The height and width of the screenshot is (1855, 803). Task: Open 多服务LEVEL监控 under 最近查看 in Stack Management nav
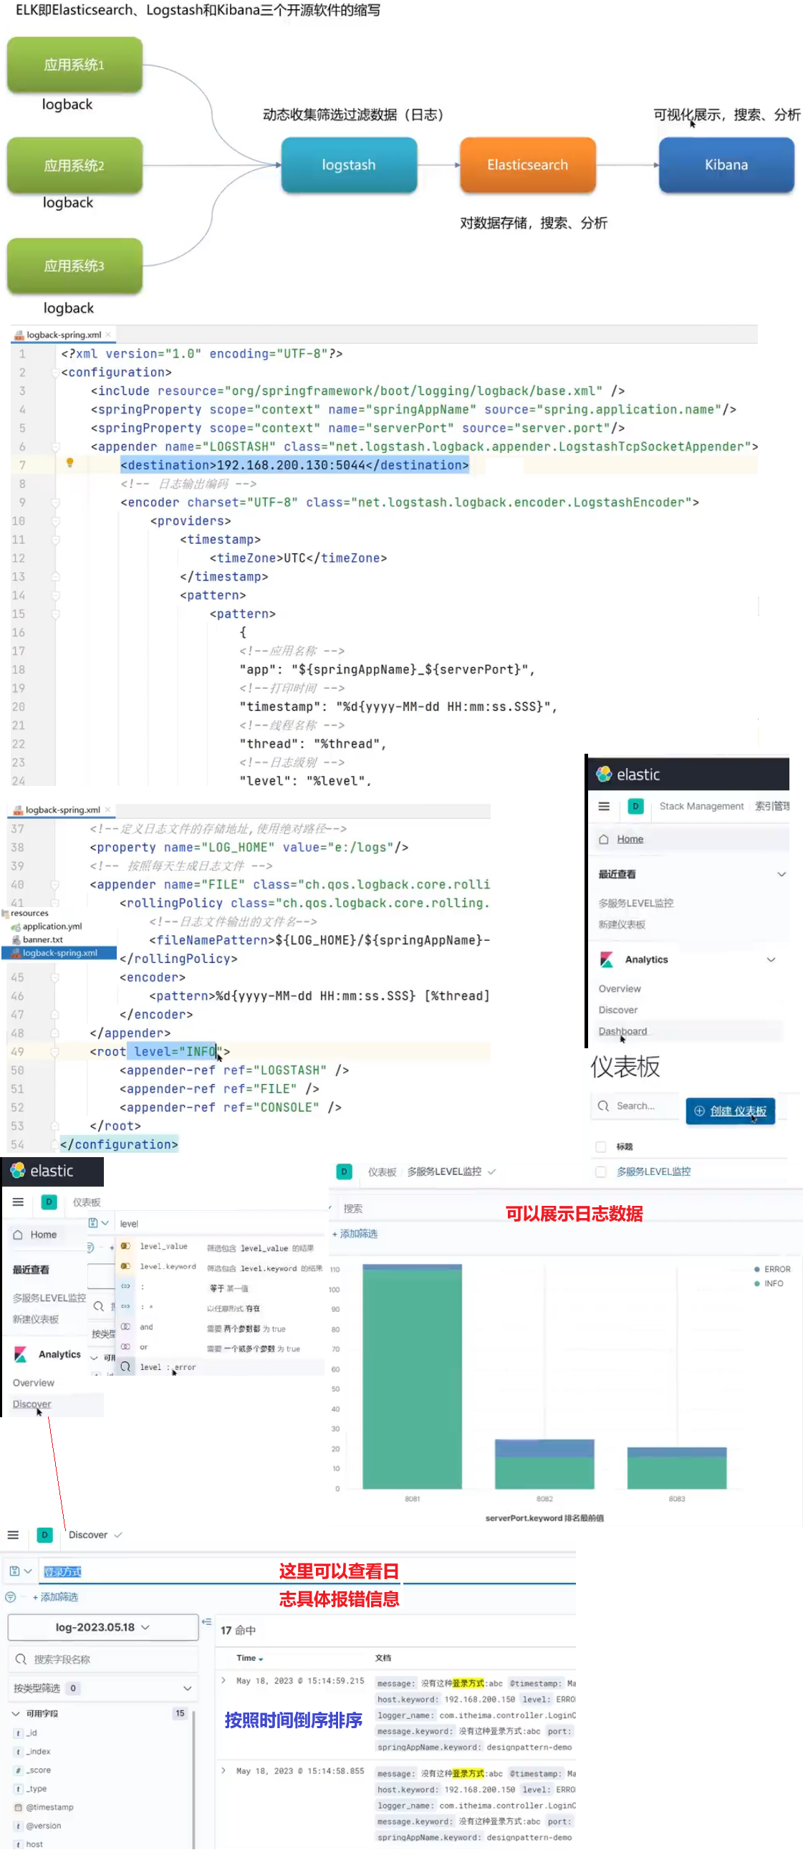point(635,902)
